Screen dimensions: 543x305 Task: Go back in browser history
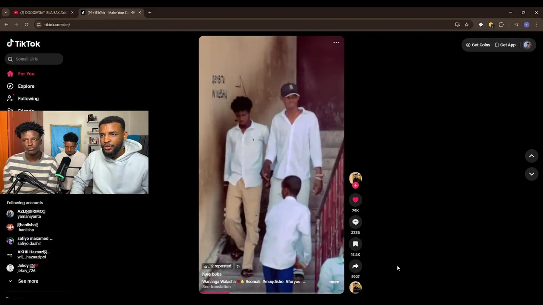point(6,25)
